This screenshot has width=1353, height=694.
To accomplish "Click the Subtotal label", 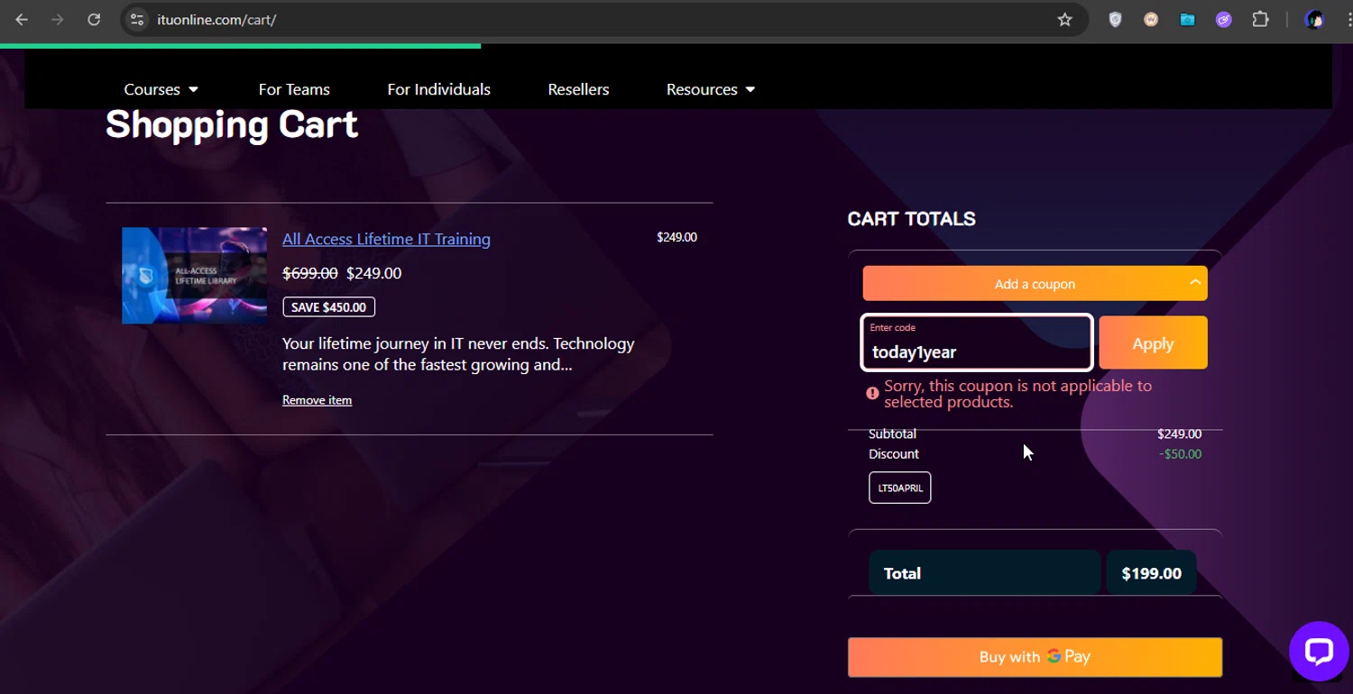I will point(892,434).
